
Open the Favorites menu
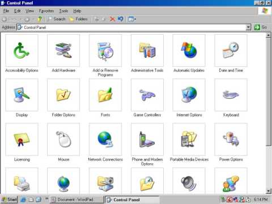coord(46,11)
